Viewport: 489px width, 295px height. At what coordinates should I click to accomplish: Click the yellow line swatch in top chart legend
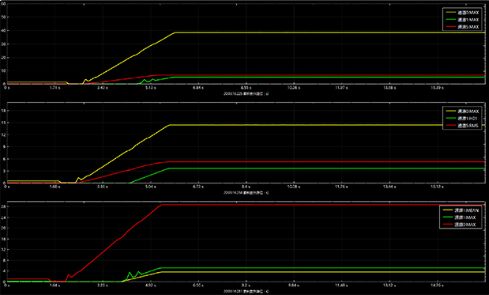pos(450,13)
